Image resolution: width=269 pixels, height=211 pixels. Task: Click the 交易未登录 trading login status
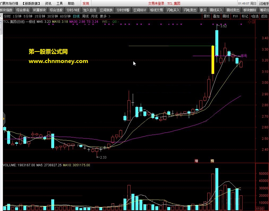tap(156, 3)
